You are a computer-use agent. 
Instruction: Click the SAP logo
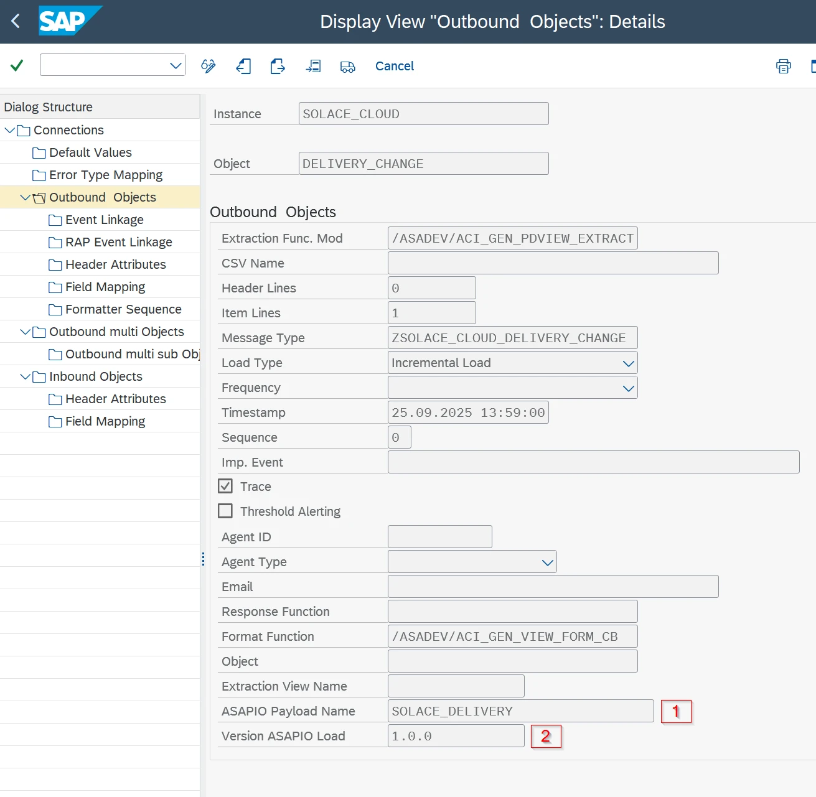pyautogui.click(x=70, y=21)
